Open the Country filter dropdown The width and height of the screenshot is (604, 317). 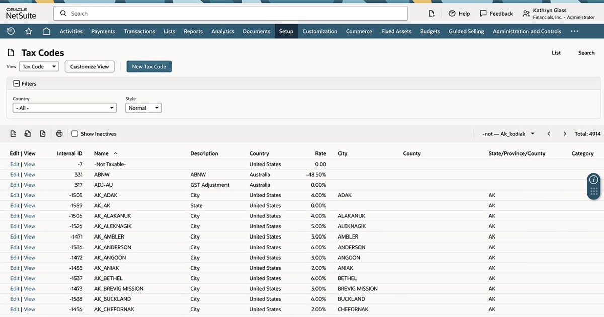click(64, 107)
